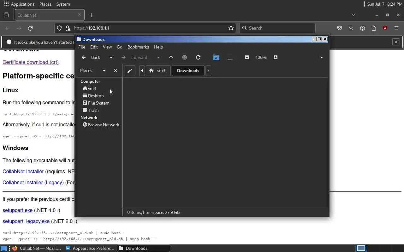The width and height of the screenshot is (404, 252).
Task: Zoom out using the minus icon
Action: click(247, 57)
